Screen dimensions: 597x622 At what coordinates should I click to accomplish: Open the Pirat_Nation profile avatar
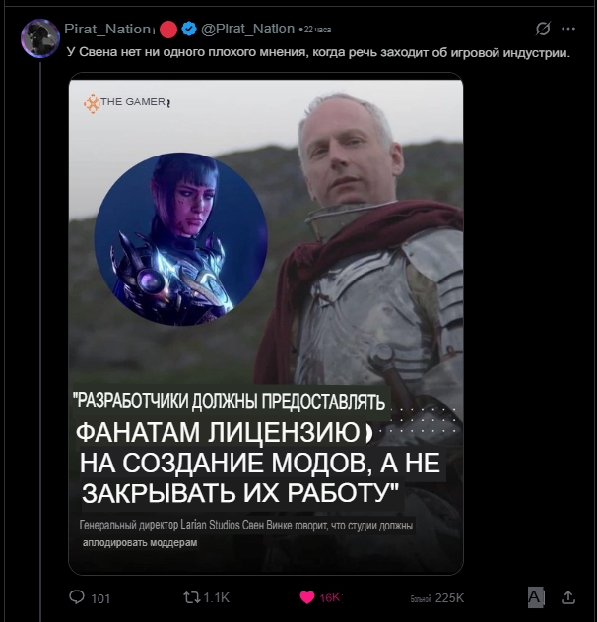point(40,38)
